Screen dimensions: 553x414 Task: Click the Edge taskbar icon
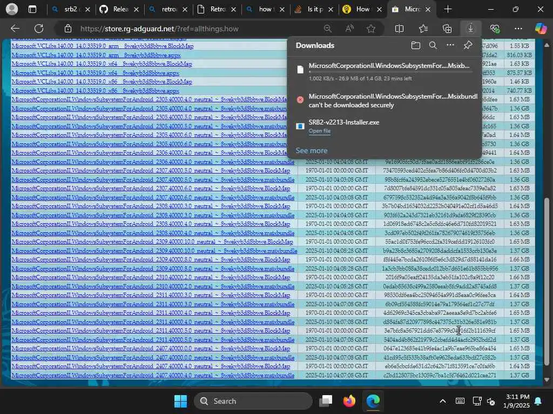point(373,401)
